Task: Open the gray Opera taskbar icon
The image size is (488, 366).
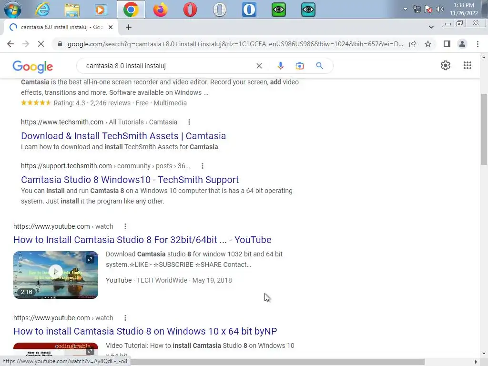Action: [219, 10]
